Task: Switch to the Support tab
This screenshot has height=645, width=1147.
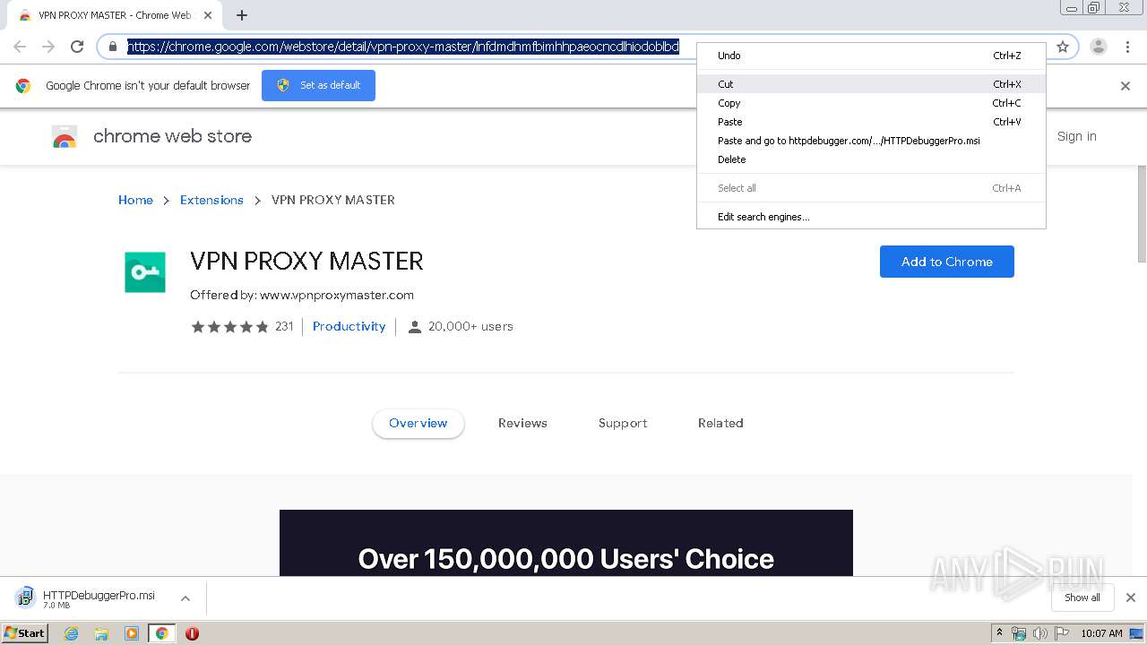Action: pos(623,423)
